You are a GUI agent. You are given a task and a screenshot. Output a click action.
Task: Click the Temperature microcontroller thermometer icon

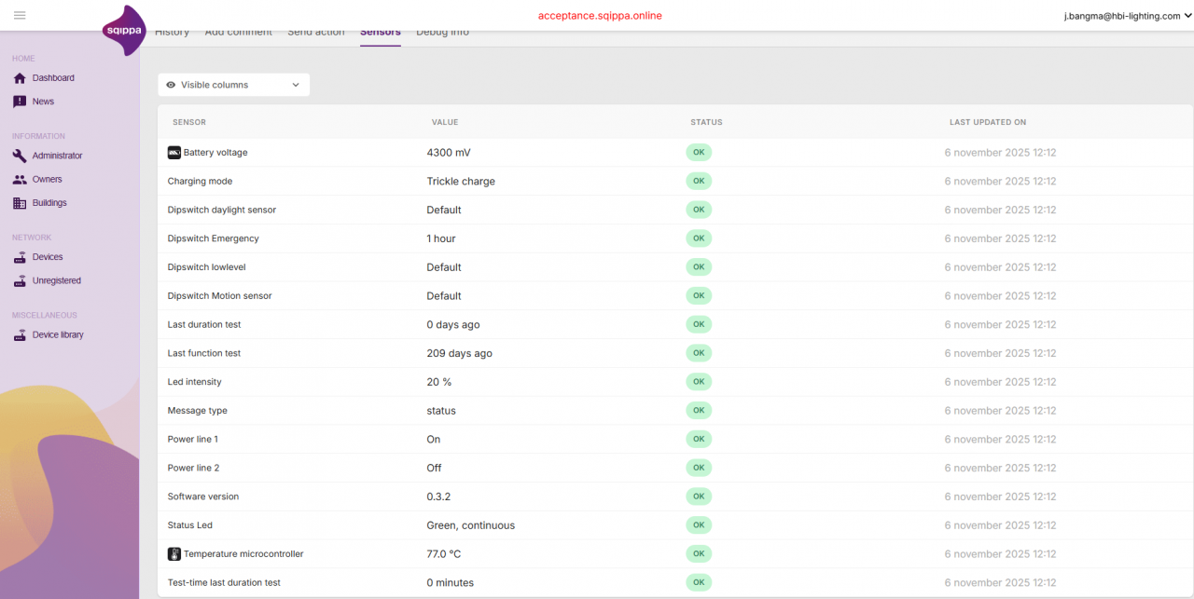tap(174, 554)
